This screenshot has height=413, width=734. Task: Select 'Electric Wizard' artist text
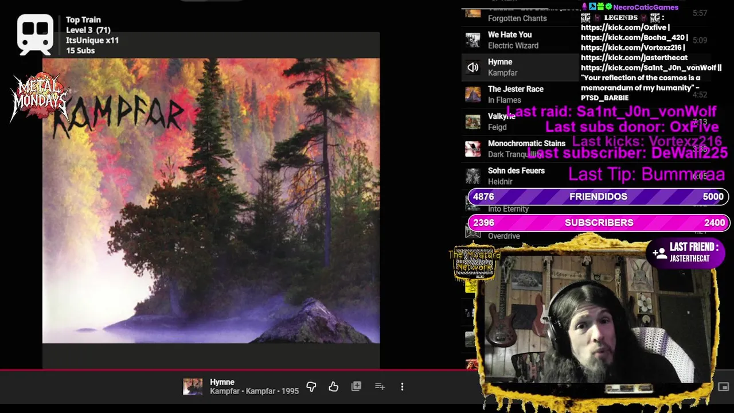513,46
